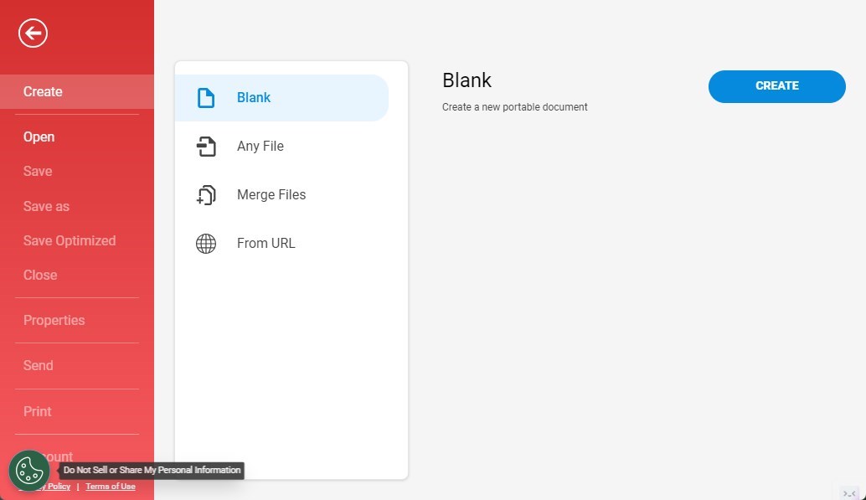Choose Save in the sidebar

click(x=38, y=171)
